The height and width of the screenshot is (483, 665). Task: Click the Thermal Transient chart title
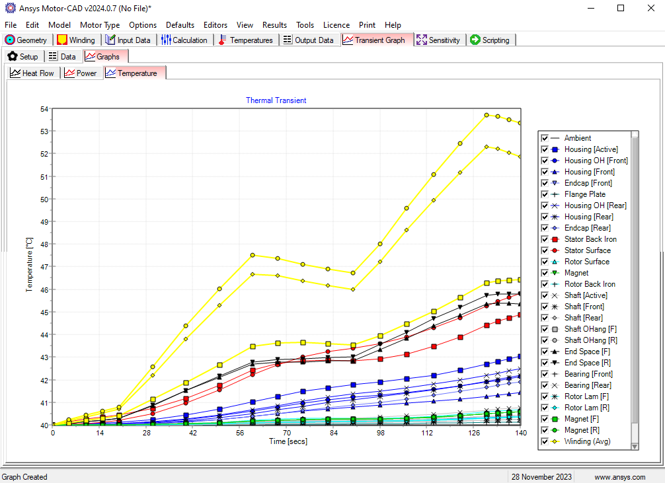tap(276, 100)
